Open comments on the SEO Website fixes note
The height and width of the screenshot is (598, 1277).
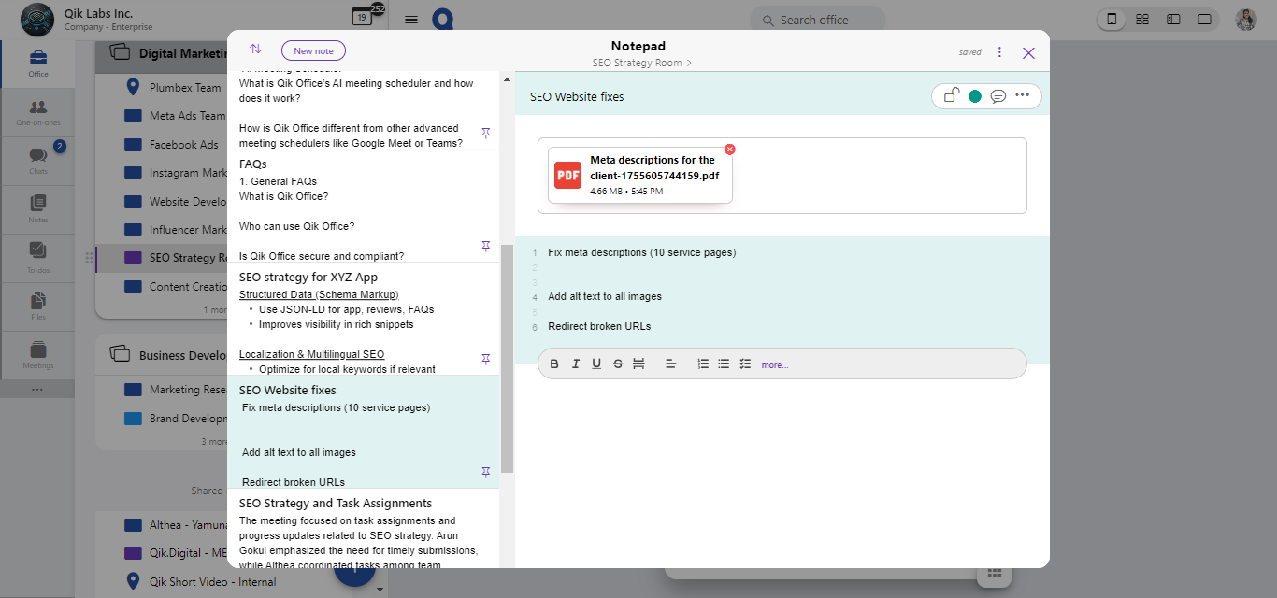click(x=997, y=95)
